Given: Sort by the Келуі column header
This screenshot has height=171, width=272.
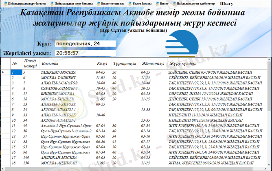Looking at the screenshot, I should tap(103, 64).
